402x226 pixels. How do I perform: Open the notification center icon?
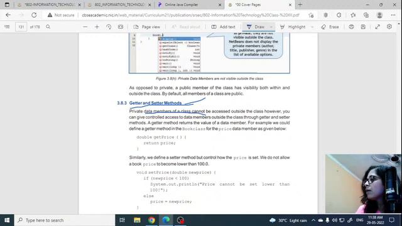(x=391, y=220)
